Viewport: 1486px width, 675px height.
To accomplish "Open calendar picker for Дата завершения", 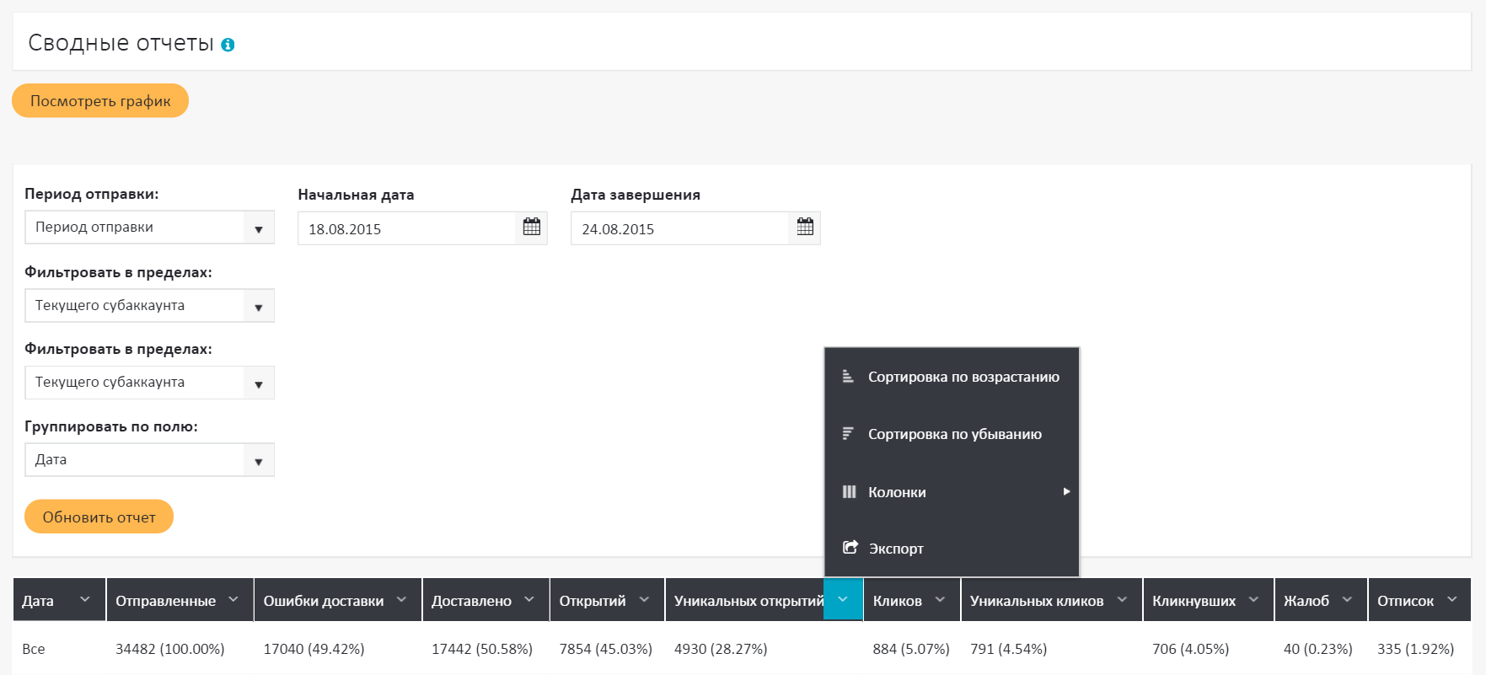I will tap(805, 228).
